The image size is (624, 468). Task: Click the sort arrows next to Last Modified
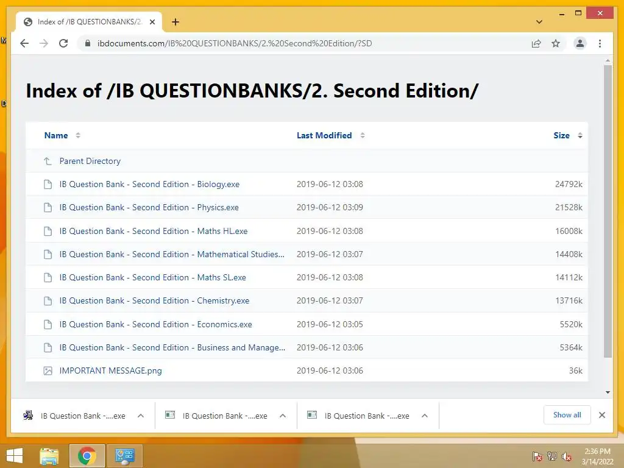(x=363, y=135)
